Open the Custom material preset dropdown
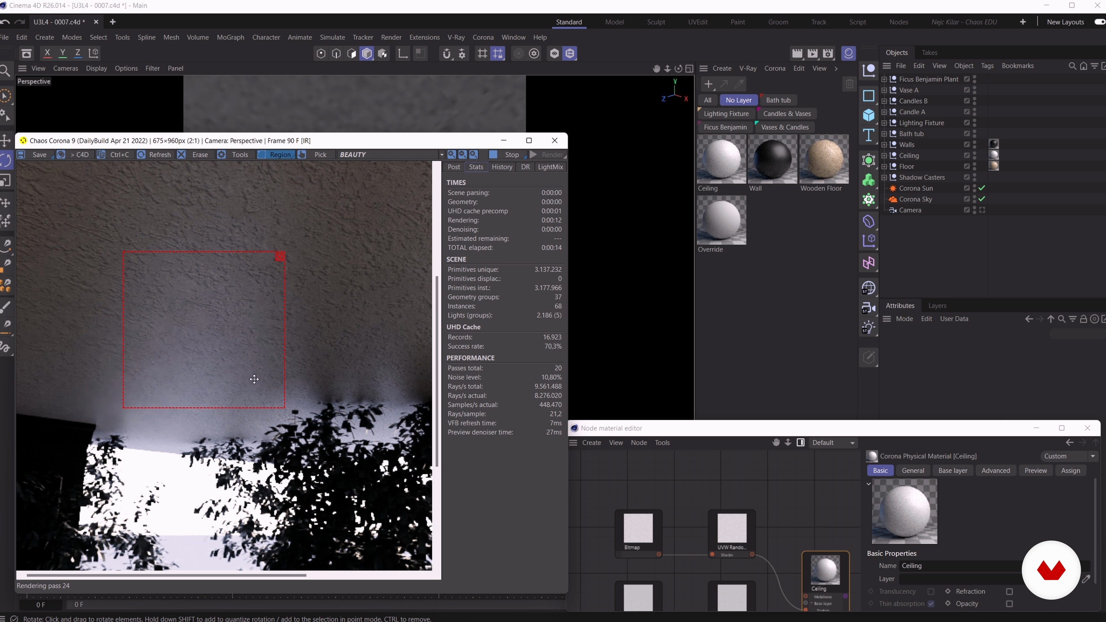 [x=1069, y=456]
